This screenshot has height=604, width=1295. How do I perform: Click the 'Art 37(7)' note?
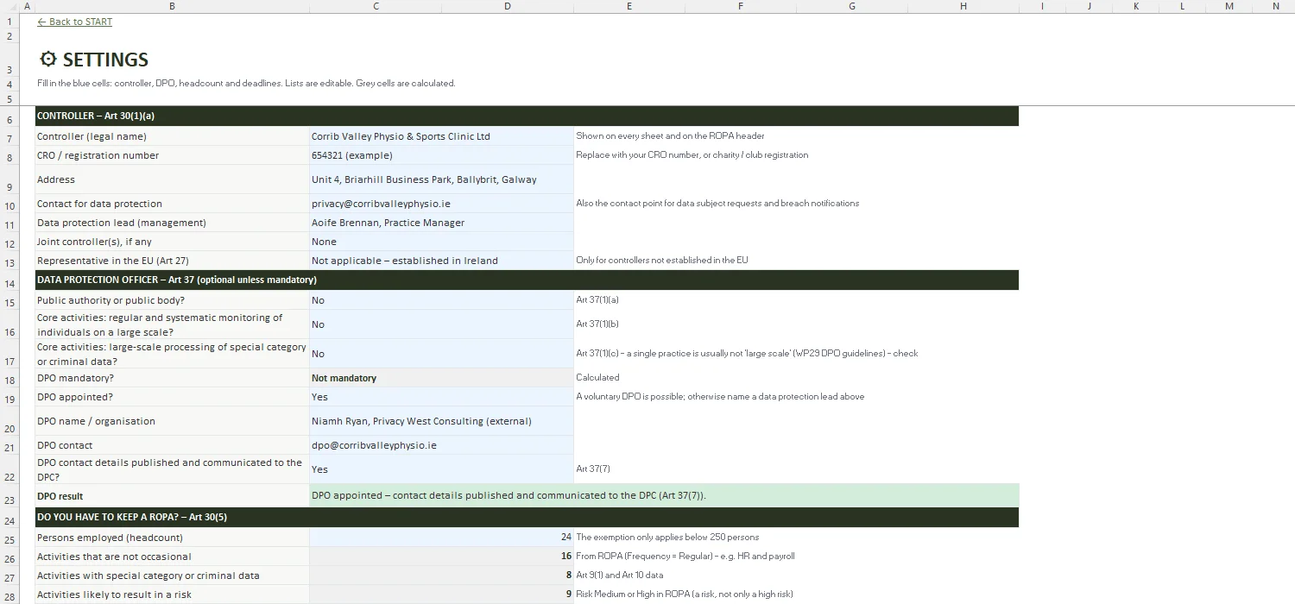pos(593,469)
